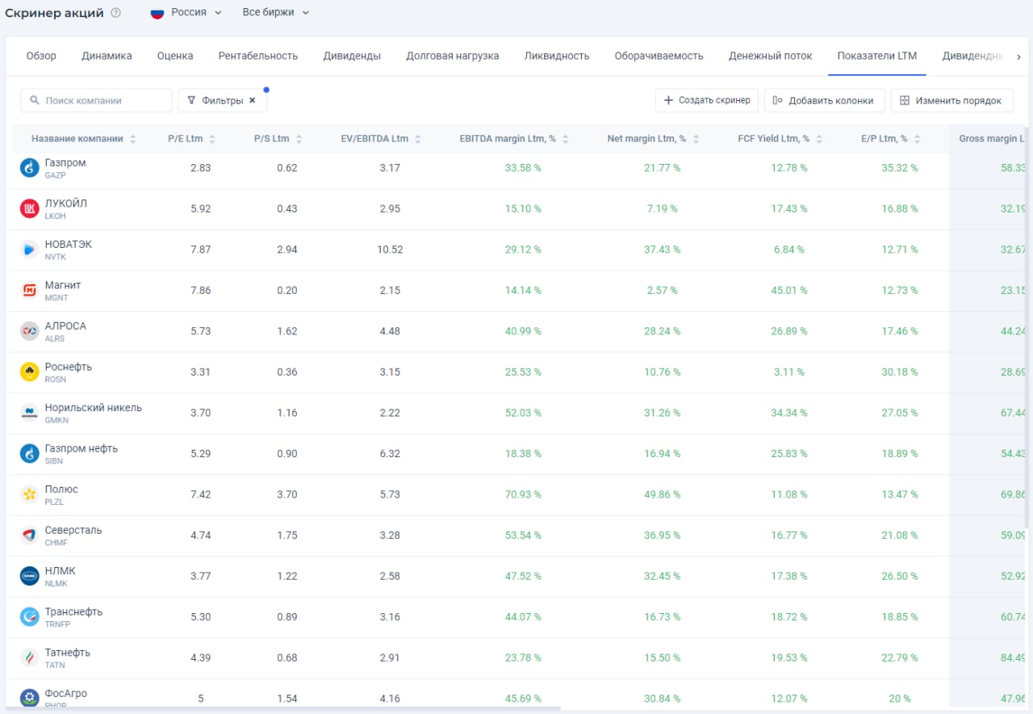Click Роснефть E/P value 30.18 %
Image resolution: width=1033 pixels, height=714 pixels.
tap(900, 372)
